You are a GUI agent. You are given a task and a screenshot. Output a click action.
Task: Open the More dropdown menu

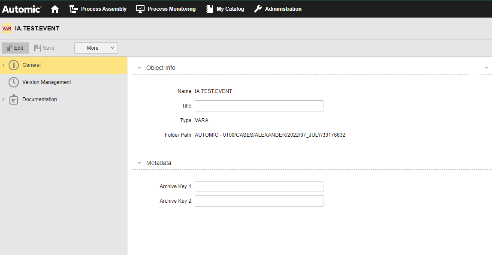tap(96, 48)
